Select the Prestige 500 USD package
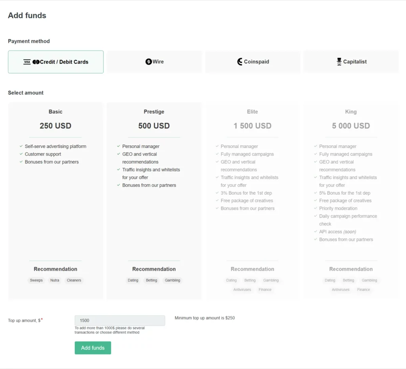The image size is (406, 369). (154, 126)
